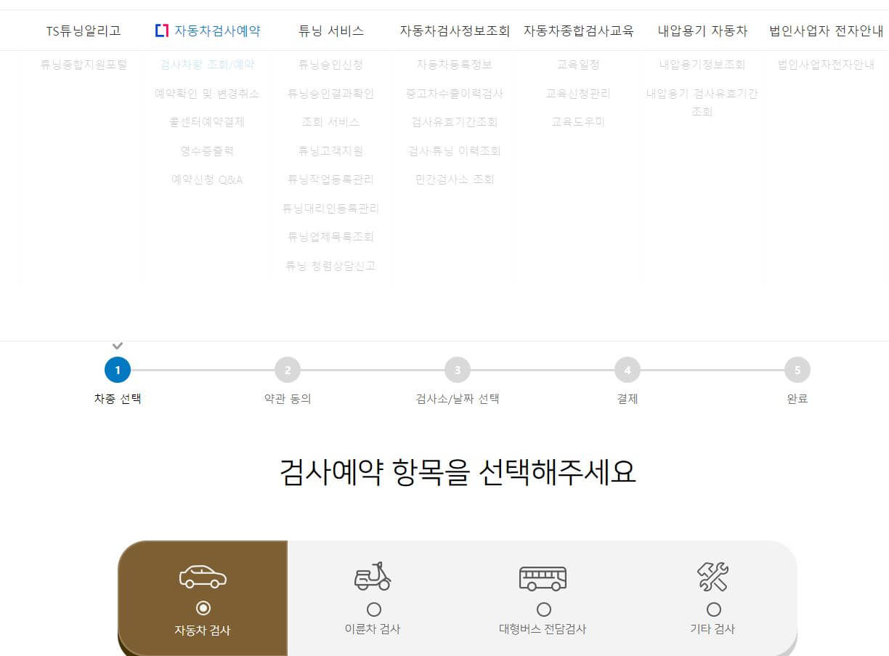Screen dimensions: 889x656
Task: Click the blue step 1 circle badge
Action: (x=118, y=369)
